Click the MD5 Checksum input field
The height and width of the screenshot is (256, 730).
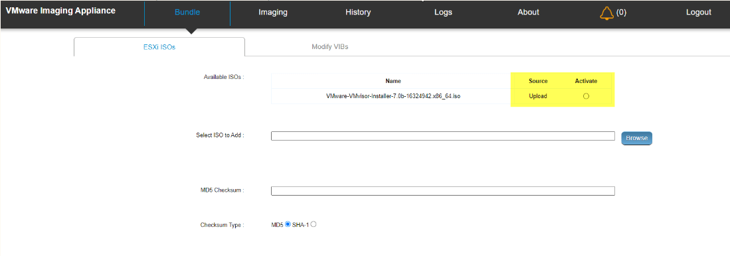(x=443, y=191)
